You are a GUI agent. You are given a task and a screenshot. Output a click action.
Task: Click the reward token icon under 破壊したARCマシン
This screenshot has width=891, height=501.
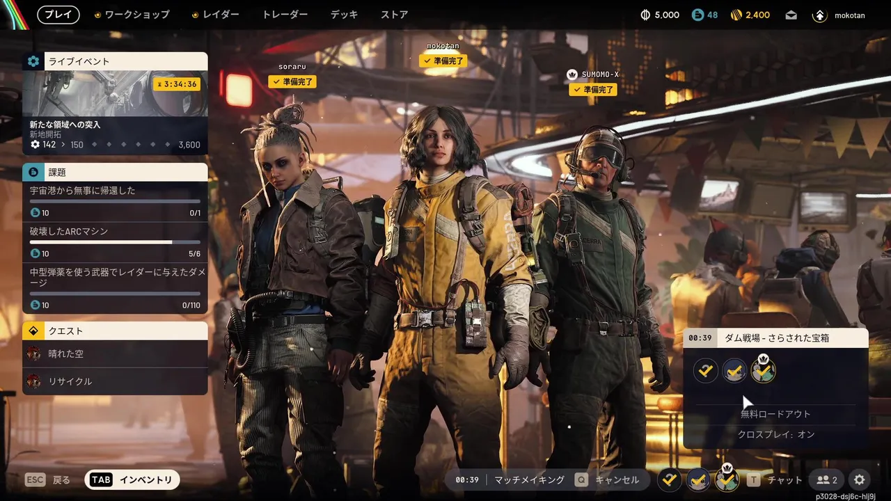click(x=35, y=254)
